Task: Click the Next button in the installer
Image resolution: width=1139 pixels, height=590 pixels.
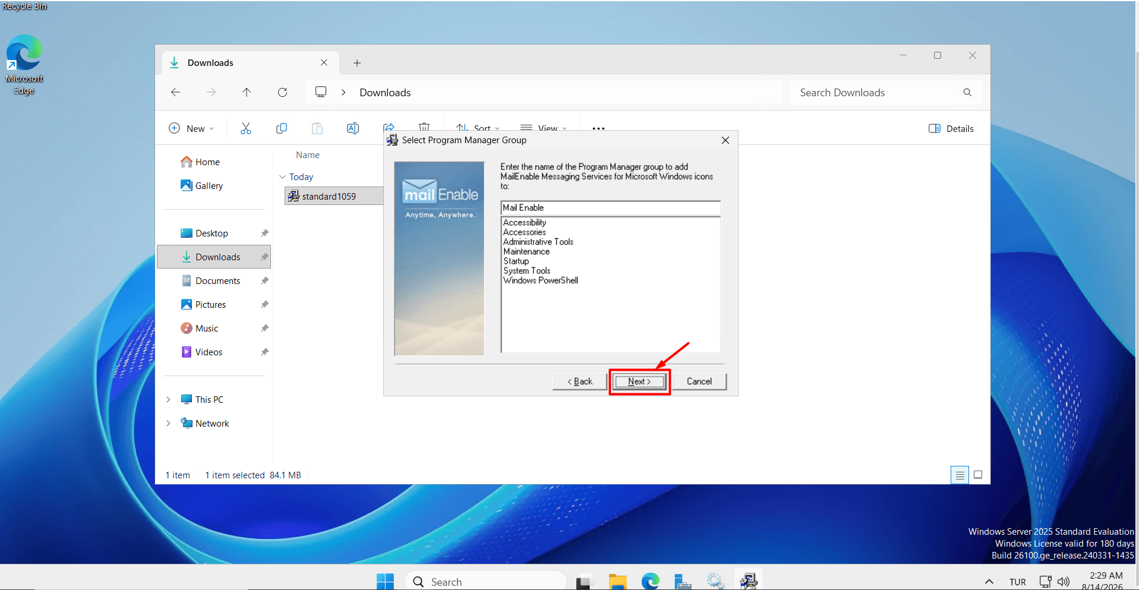Action: [639, 381]
